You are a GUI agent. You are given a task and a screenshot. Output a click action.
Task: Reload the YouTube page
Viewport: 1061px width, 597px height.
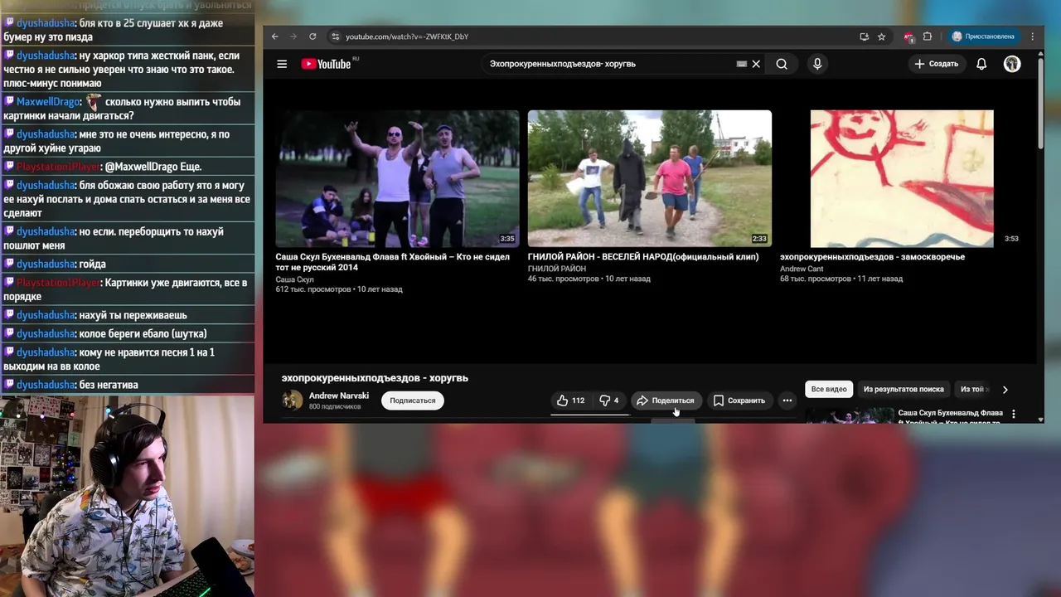point(312,36)
